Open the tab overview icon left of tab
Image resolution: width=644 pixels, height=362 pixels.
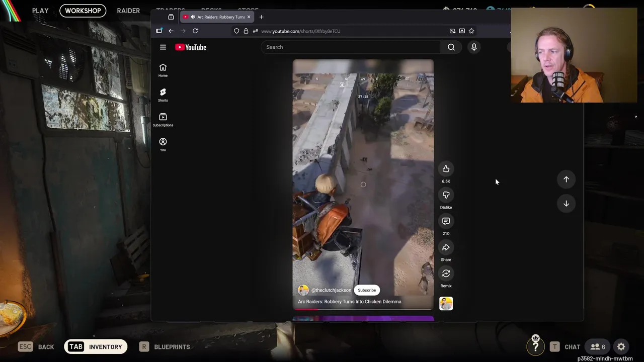[171, 17]
